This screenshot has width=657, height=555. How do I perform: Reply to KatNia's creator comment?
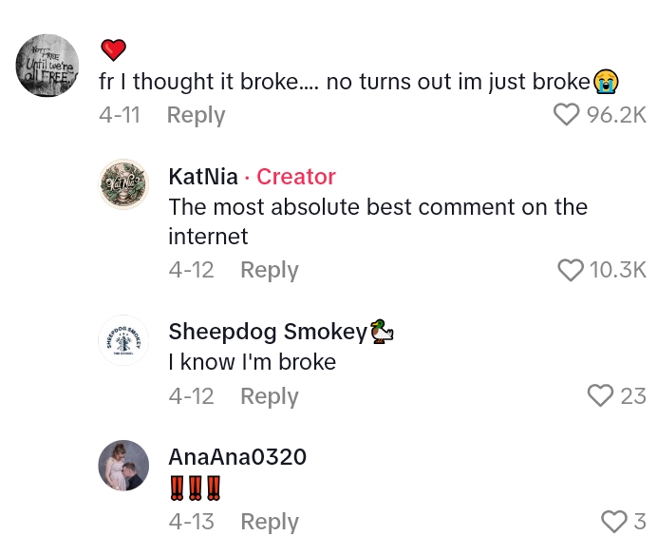tap(269, 270)
